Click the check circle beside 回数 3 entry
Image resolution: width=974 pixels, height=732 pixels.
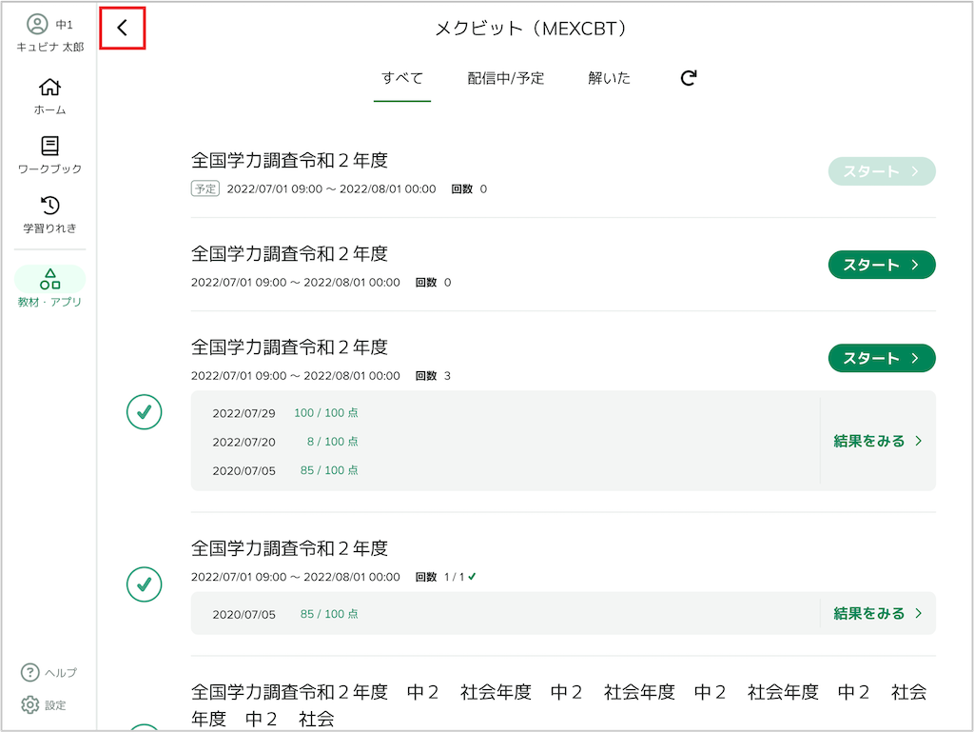[x=145, y=411]
